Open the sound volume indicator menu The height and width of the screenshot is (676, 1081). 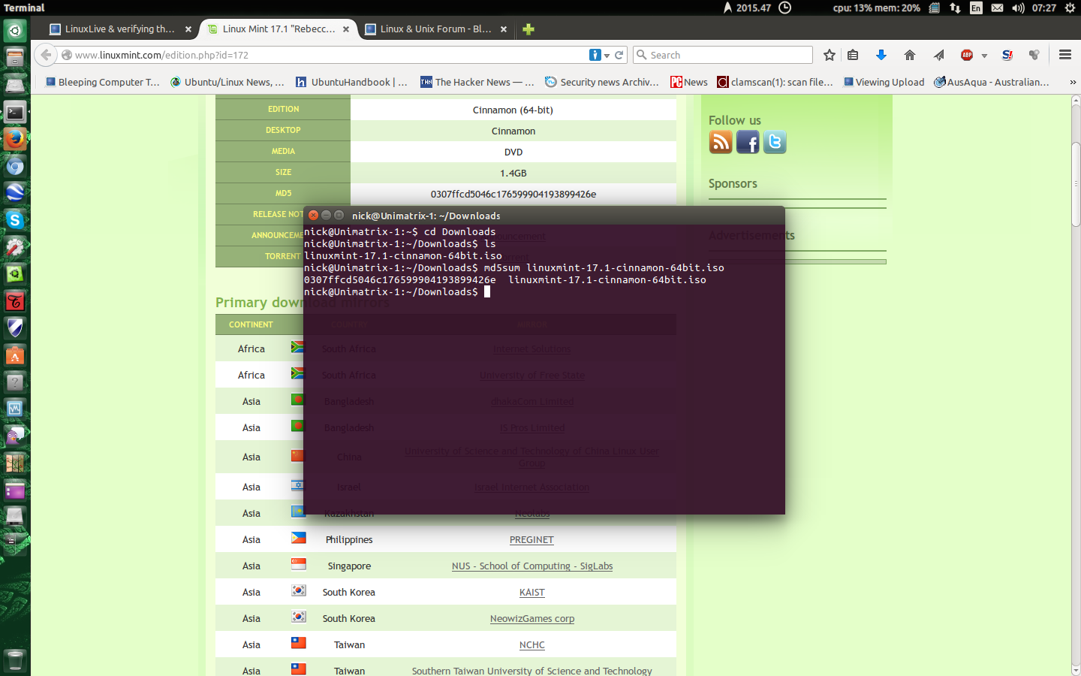click(x=1018, y=8)
